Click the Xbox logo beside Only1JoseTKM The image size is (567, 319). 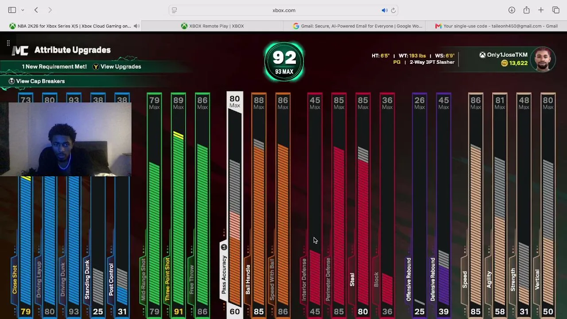pos(482,55)
